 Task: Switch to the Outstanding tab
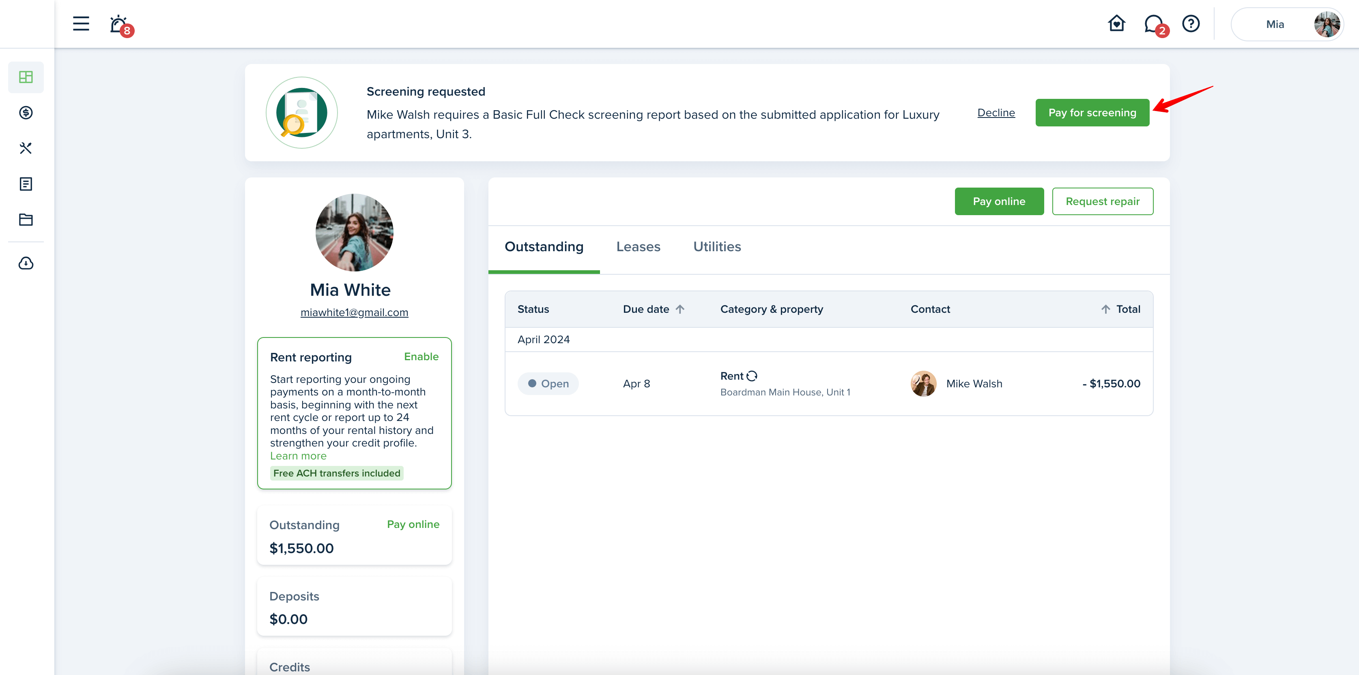[x=544, y=247]
